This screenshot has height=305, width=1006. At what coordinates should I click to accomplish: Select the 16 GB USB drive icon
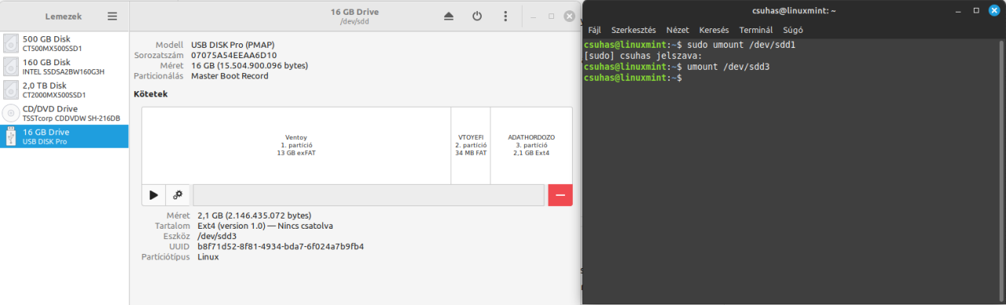(11, 137)
